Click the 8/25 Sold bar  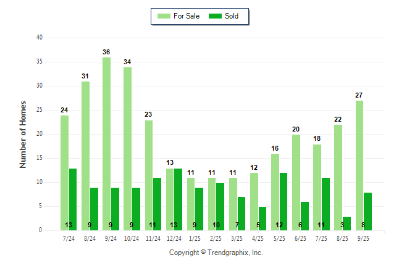pos(346,223)
